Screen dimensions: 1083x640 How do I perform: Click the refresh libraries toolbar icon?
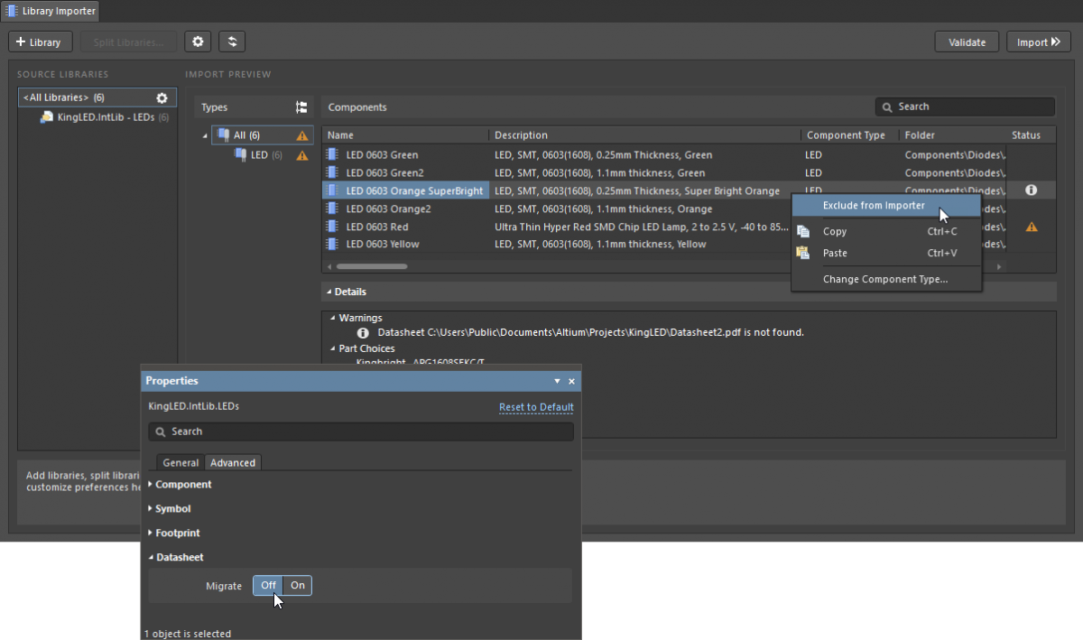pos(232,42)
